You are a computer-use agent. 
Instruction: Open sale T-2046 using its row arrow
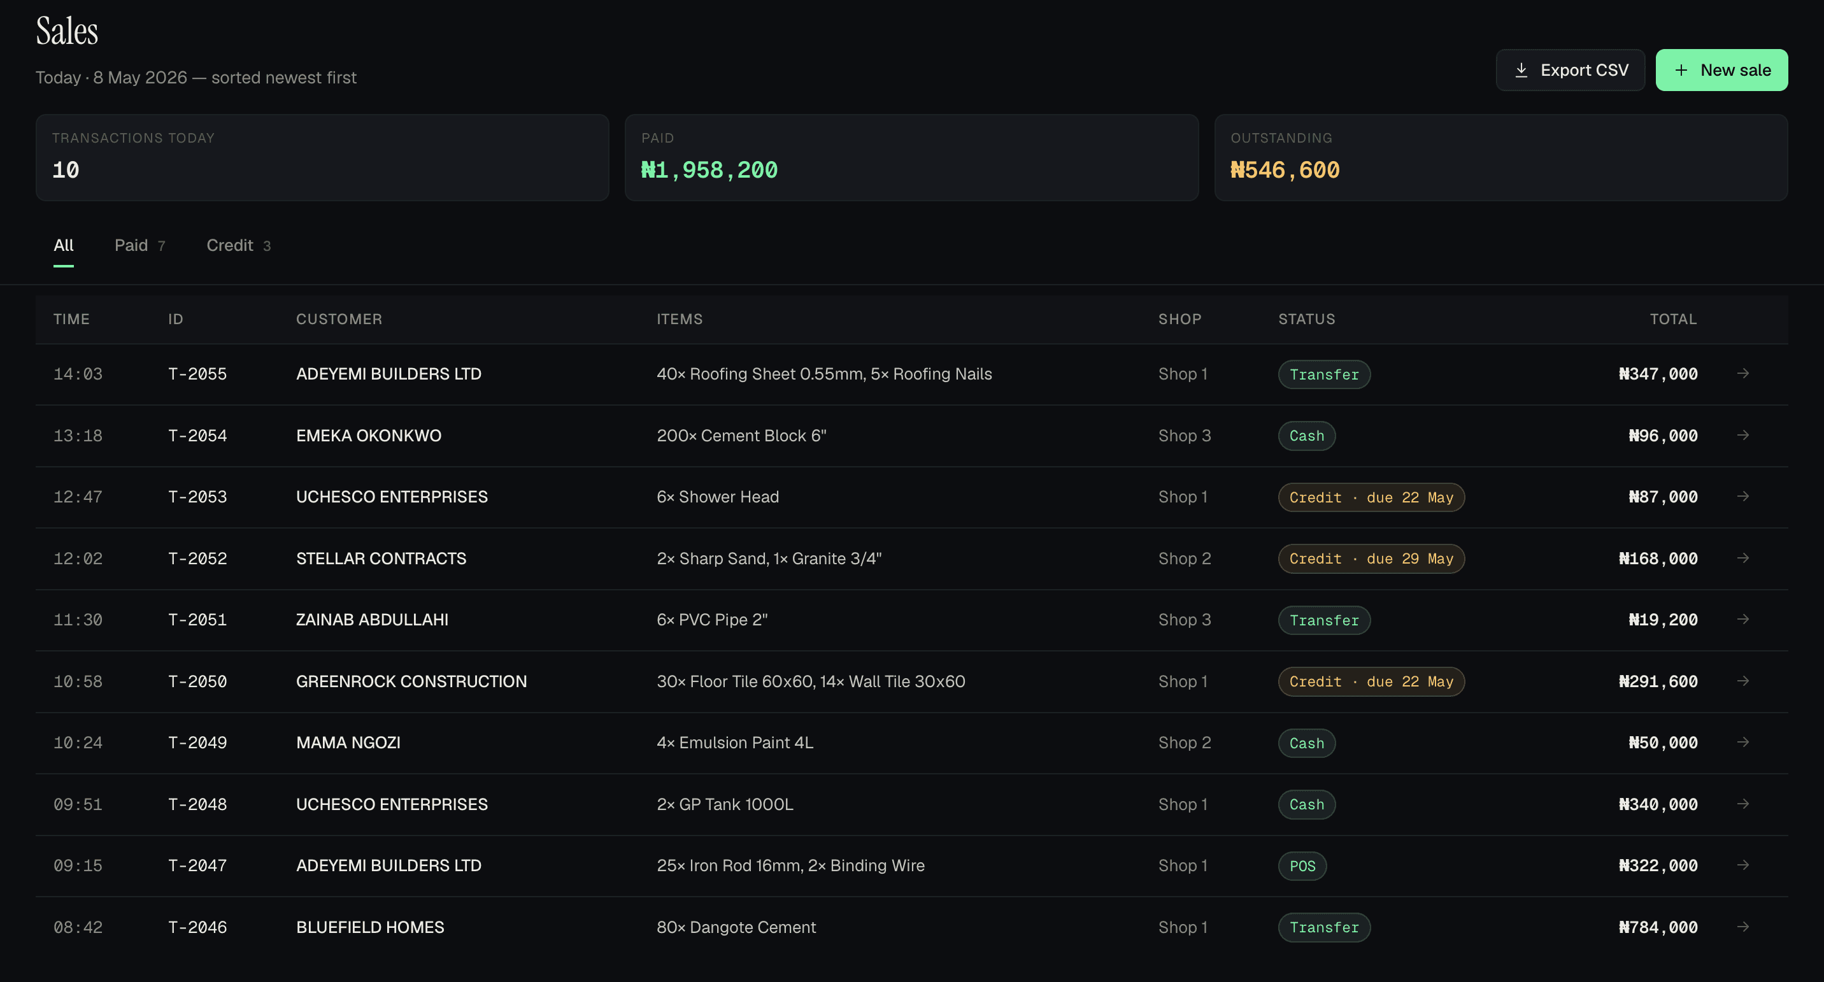click(x=1742, y=927)
